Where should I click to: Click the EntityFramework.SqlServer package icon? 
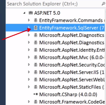(x=36, y=28)
